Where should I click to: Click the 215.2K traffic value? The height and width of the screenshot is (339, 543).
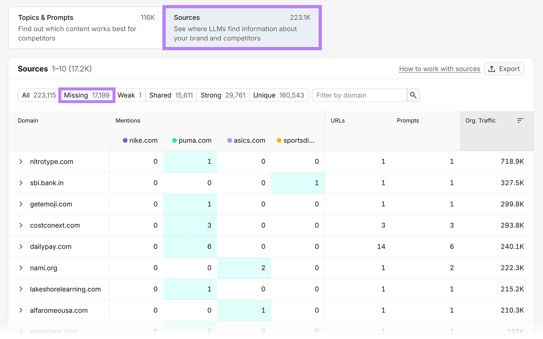(x=512, y=289)
